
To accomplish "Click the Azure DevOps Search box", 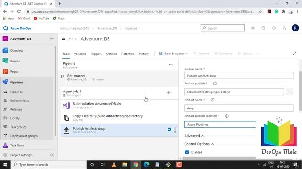I will click(x=223, y=28).
